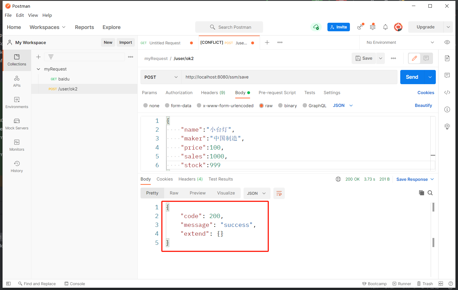
Task: Click the request URL input field
Action: pyautogui.click(x=289, y=77)
